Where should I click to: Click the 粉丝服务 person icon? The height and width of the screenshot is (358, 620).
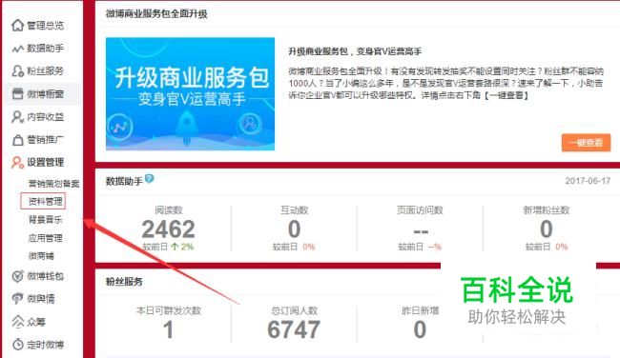[x=17, y=71]
